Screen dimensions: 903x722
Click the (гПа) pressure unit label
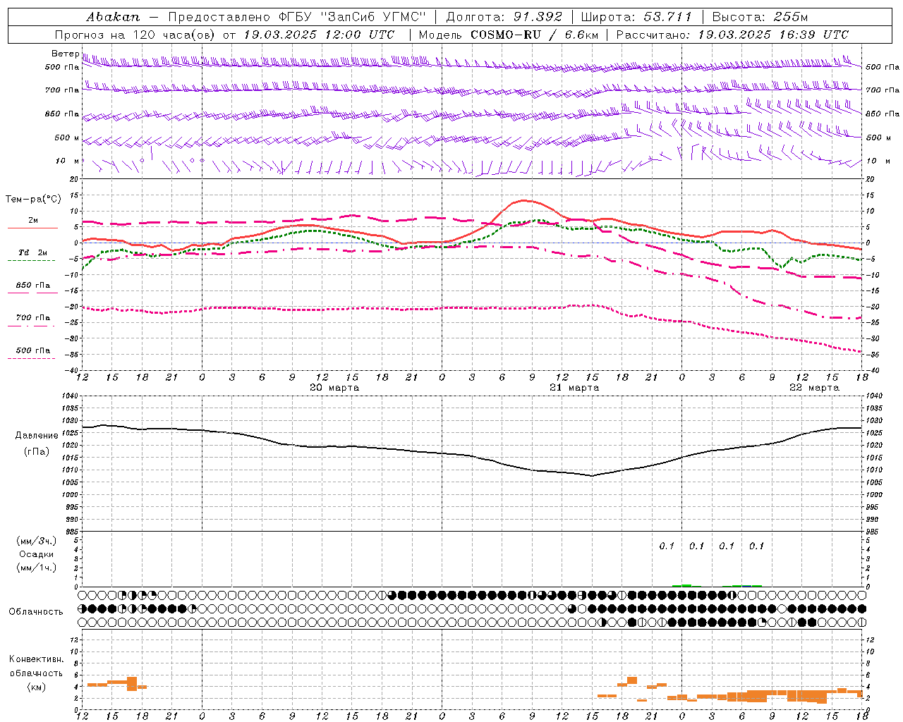point(37,452)
